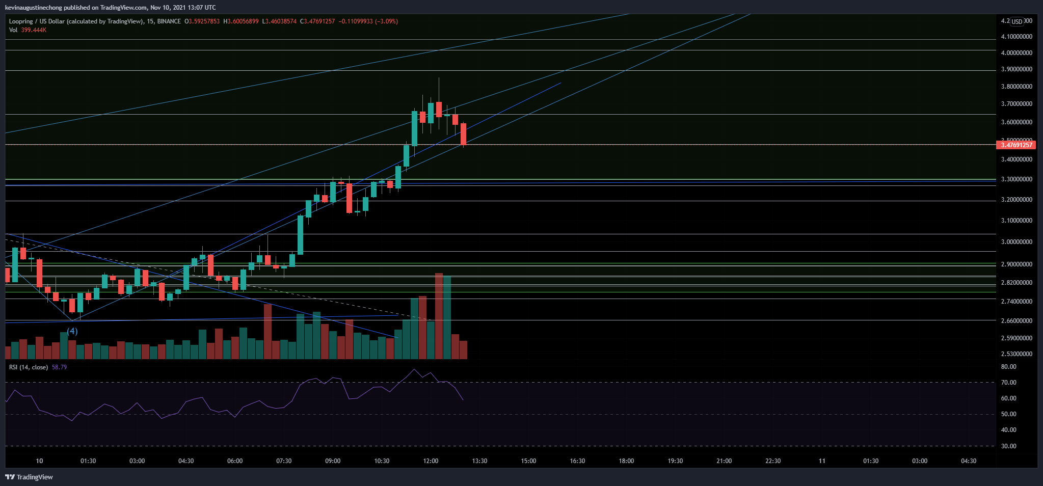1043x486 pixels.
Task: Click the 06:00 time axis label
Action: [235, 461]
